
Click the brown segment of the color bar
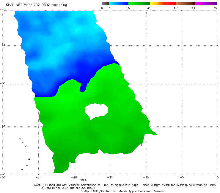point(185,4)
